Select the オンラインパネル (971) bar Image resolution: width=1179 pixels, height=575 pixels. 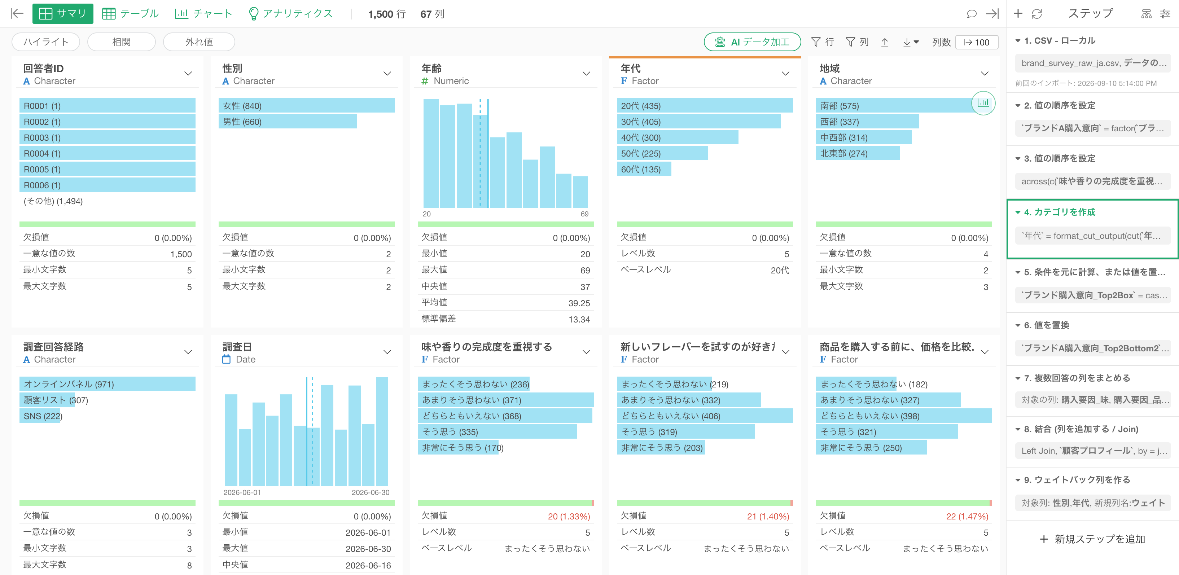click(107, 384)
